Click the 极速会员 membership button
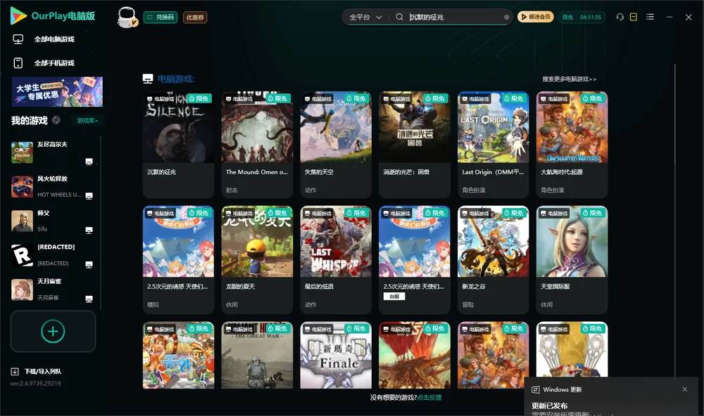The image size is (704, 416). pyautogui.click(x=536, y=17)
